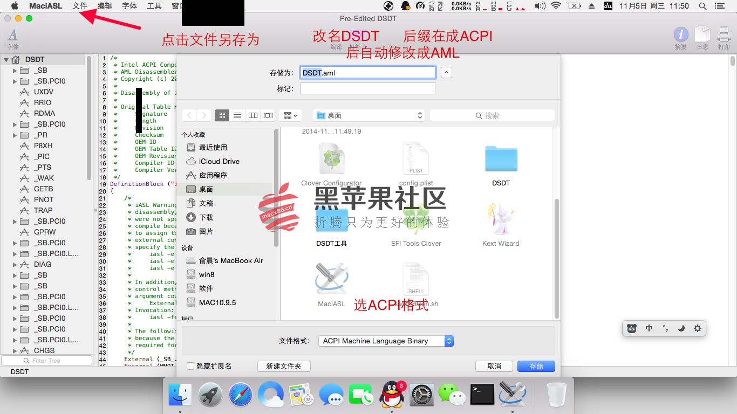Image resolution: width=737 pixels, height=414 pixels.
Task: Select 应用程序 in the sidebar
Action: (213, 175)
